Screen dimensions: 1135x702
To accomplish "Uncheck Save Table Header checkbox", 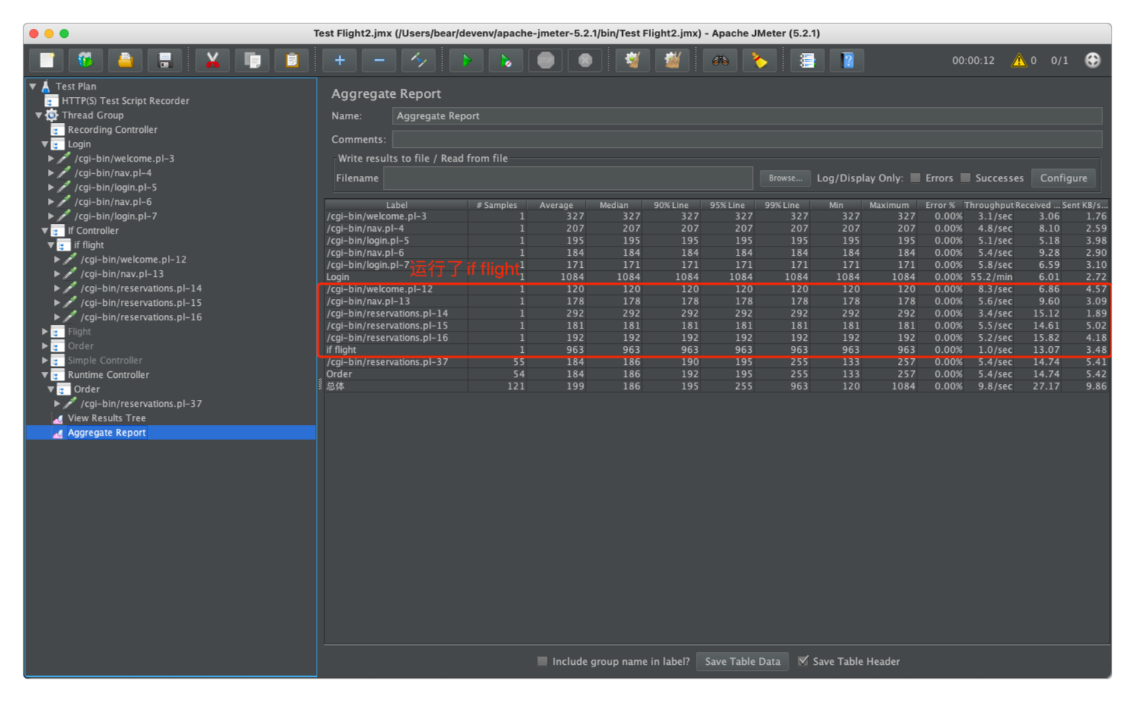I will (803, 661).
